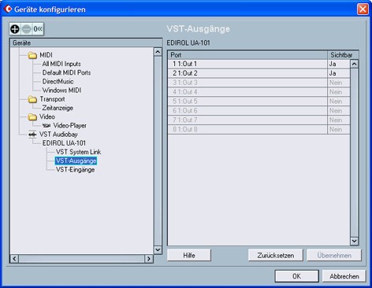Toggle Sichtbar 'Ja' for Out 2
The height and width of the screenshot is (288, 372).
(339, 73)
